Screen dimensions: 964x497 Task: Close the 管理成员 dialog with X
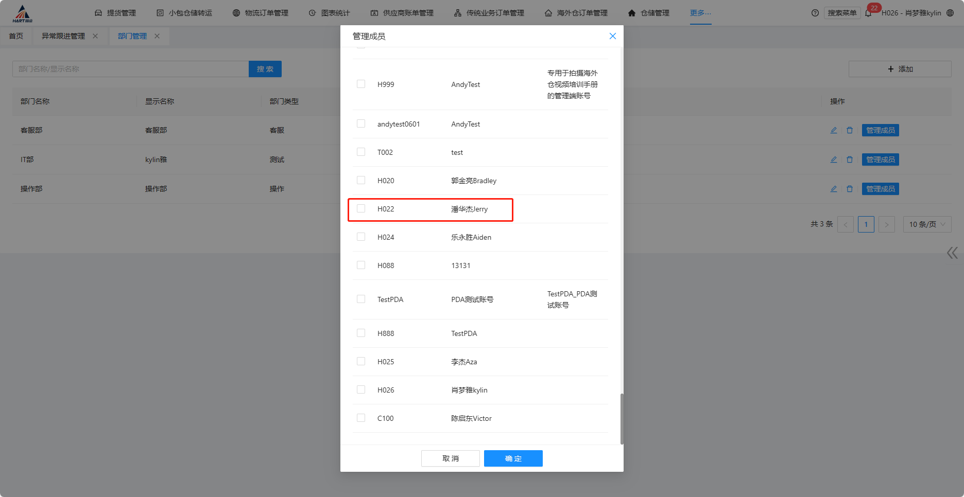(x=612, y=36)
